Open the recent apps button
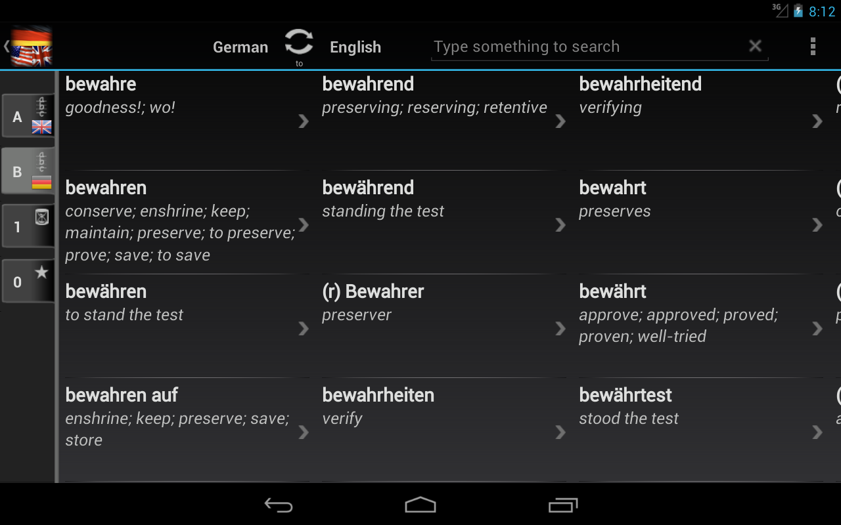The height and width of the screenshot is (525, 841). point(562,505)
